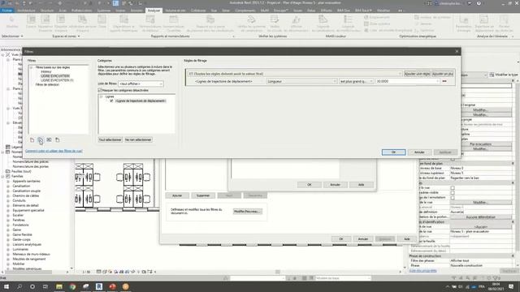Viewport: 520px width, 292px height.
Task: Click Ne rien sélectionner button
Action: [138, 140]
